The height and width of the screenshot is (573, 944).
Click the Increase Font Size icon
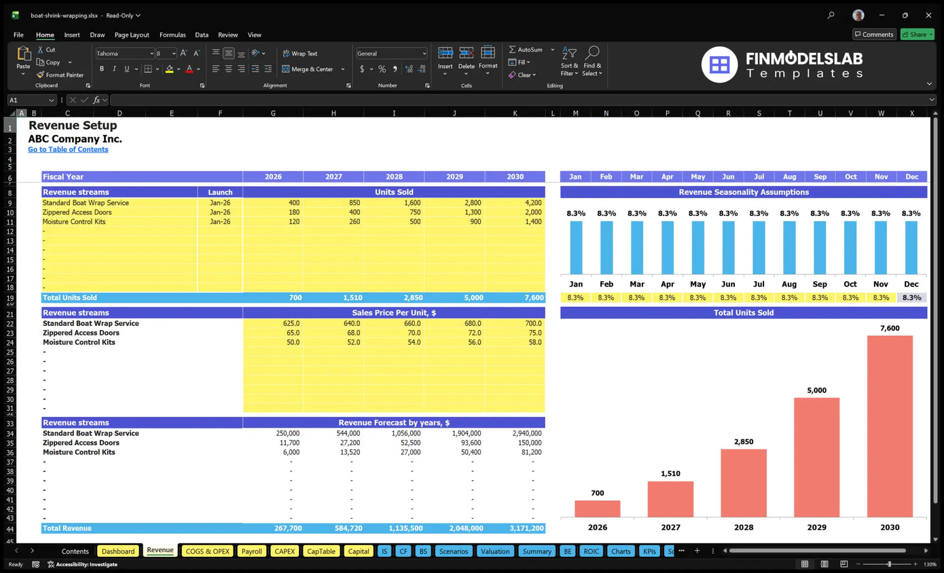click(185, 53)
